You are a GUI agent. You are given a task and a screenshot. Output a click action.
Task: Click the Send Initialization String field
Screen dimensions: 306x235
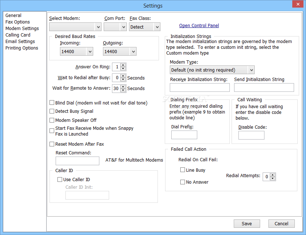264,87
